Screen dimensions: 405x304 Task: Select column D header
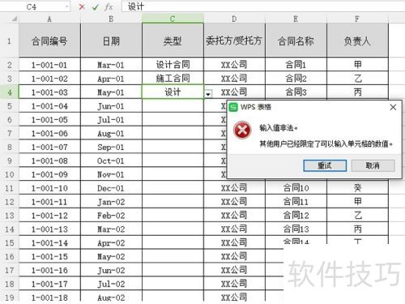(x=234, y=19)
